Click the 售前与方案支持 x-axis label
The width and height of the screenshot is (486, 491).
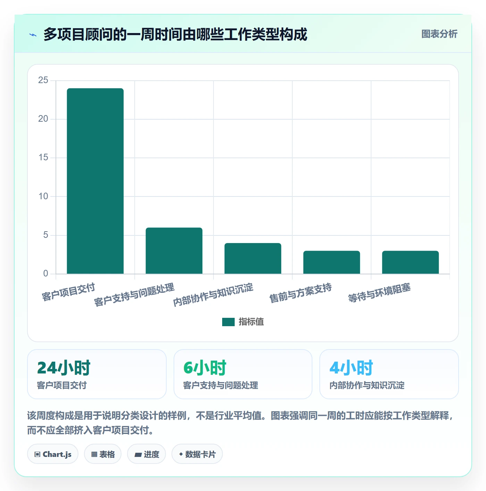[301, 293]
